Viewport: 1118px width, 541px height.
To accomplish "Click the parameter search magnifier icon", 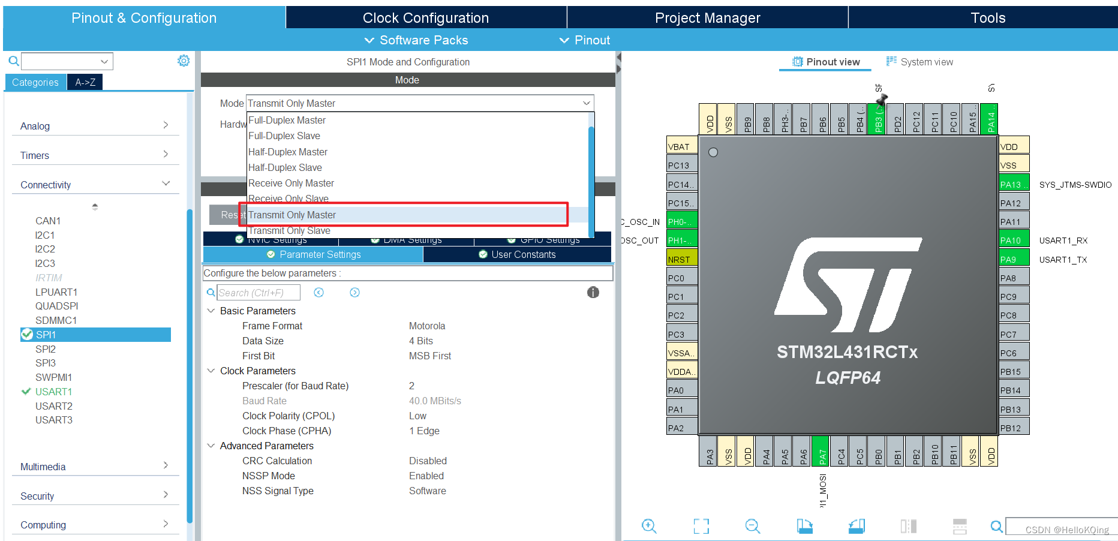I will 211,293.
